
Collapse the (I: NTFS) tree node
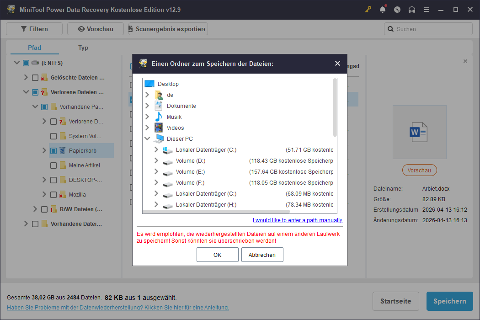(17, 63)
